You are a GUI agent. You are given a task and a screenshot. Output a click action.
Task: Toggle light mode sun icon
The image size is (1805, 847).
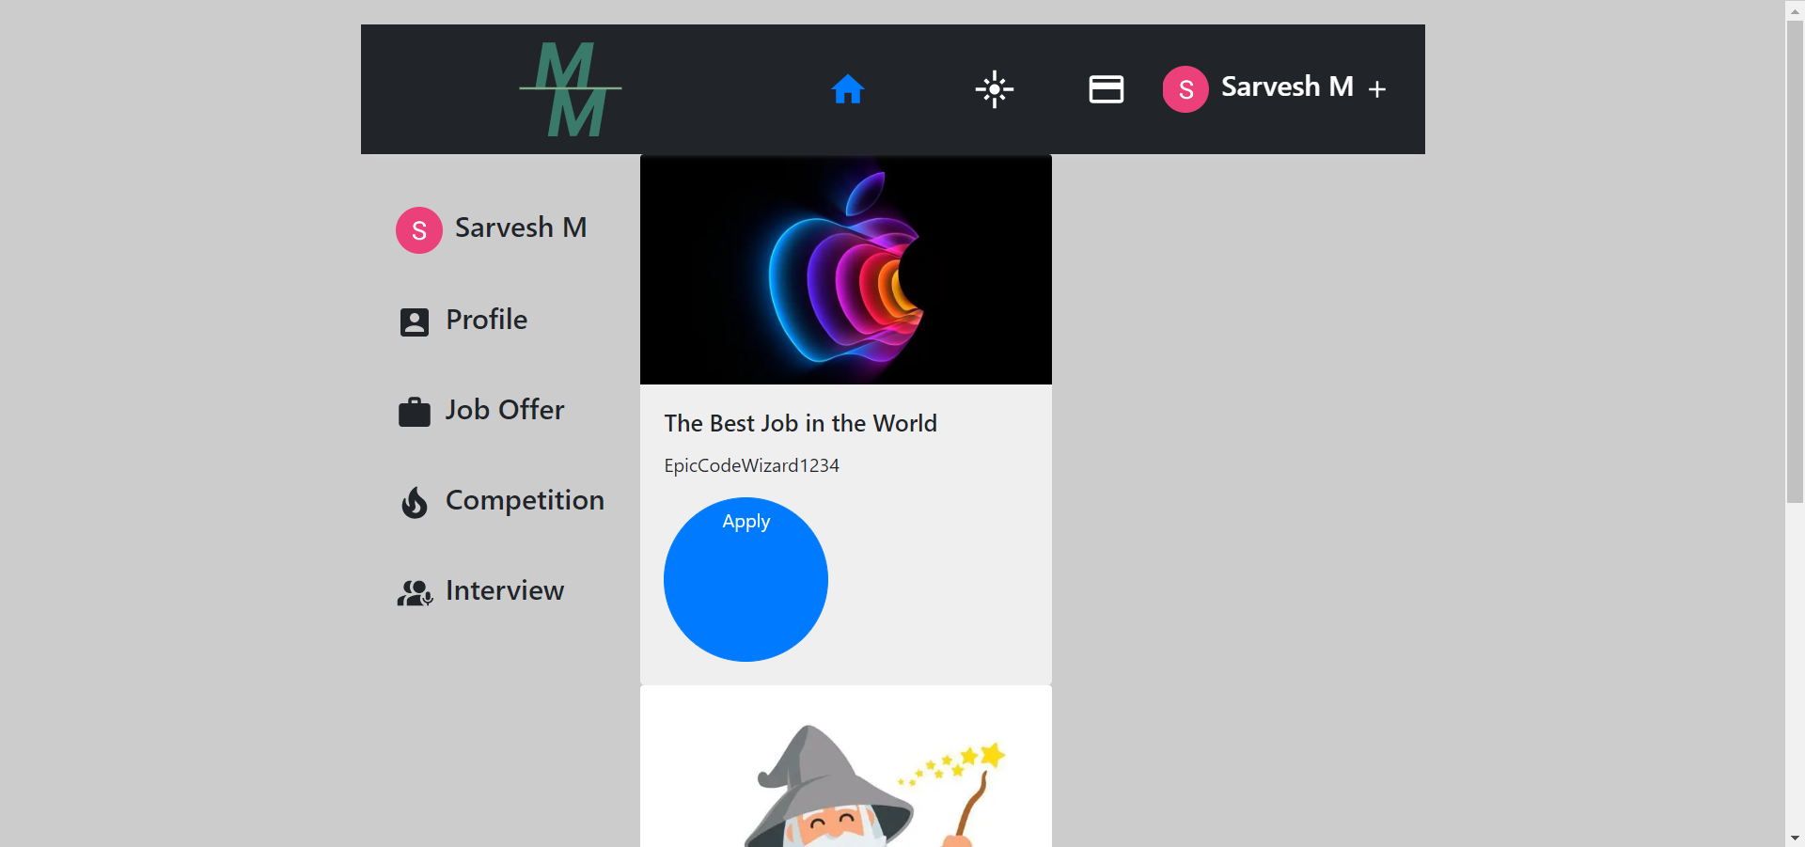995,89
